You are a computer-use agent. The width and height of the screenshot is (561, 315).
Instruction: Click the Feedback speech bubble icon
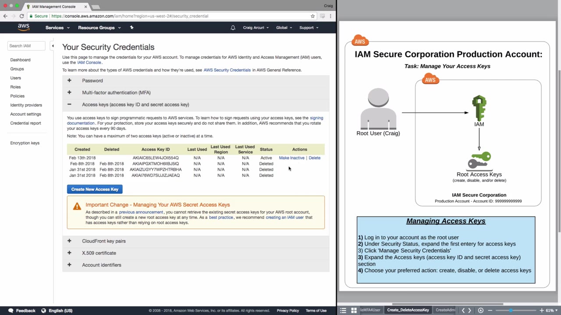[11, 311]
